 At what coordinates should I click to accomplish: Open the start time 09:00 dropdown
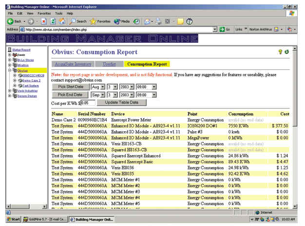point(154,87)
